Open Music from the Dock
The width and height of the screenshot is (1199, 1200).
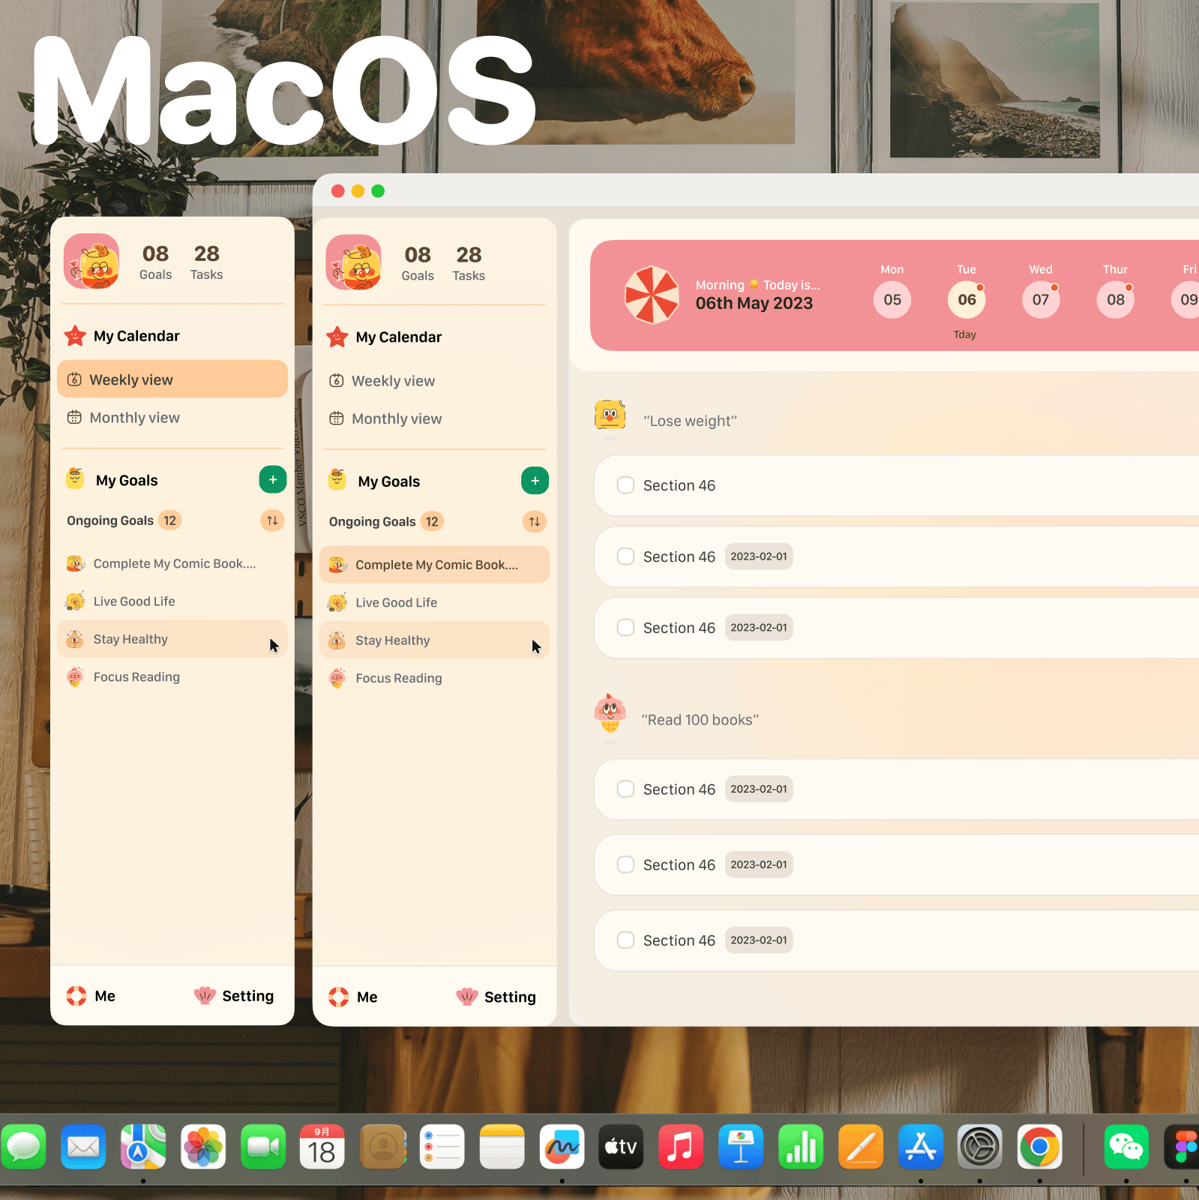click(681, 1147)
